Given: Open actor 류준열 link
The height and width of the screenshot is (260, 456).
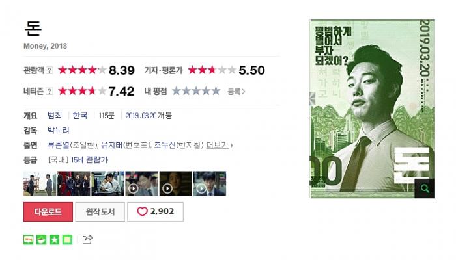Looking at the screenshot, I should [x=59, y=145].
